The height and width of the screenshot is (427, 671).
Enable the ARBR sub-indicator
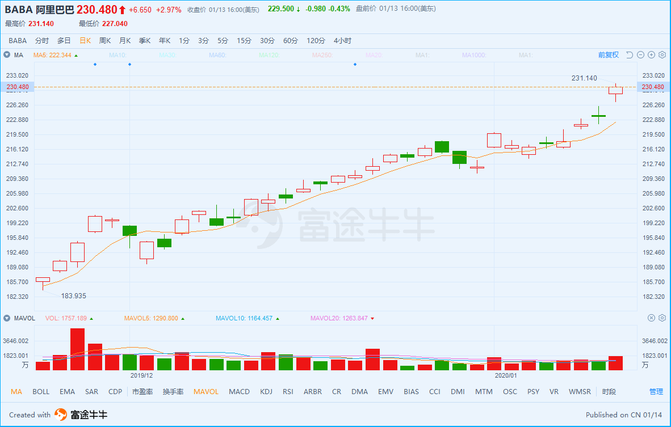(x=312, y=391)
